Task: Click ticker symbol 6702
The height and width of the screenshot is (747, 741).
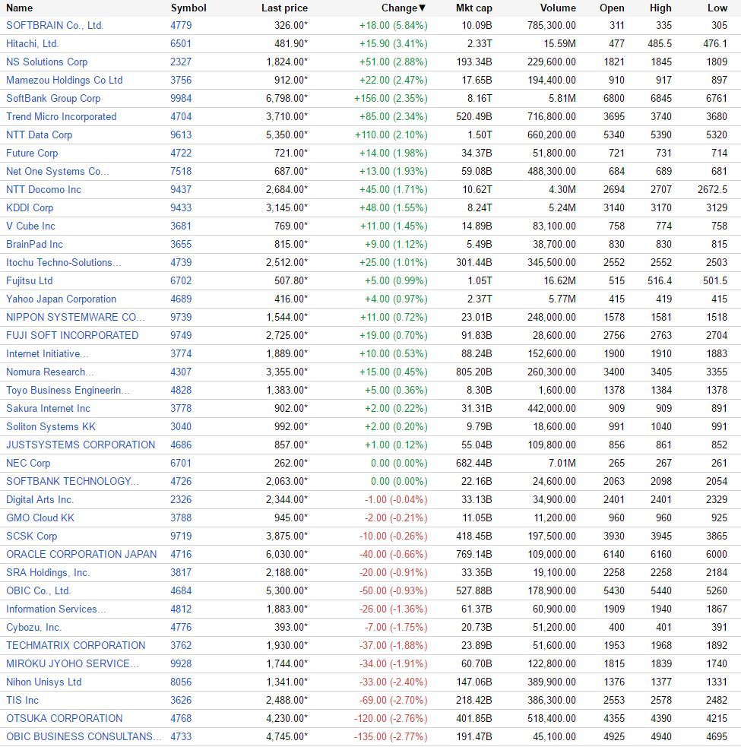Action: coord(181,281)
